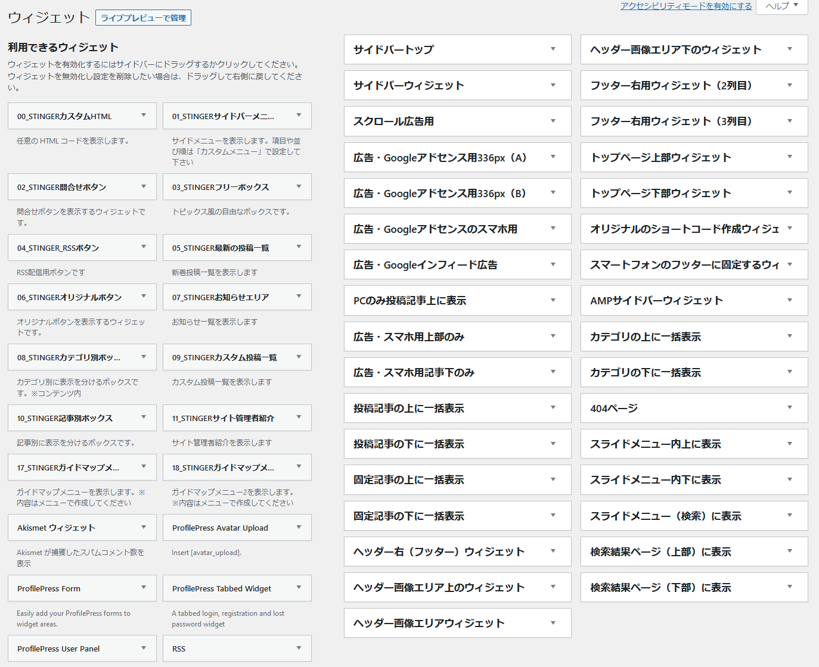
Task: Click RSS widget arrow icon
Action: point(299,648)
